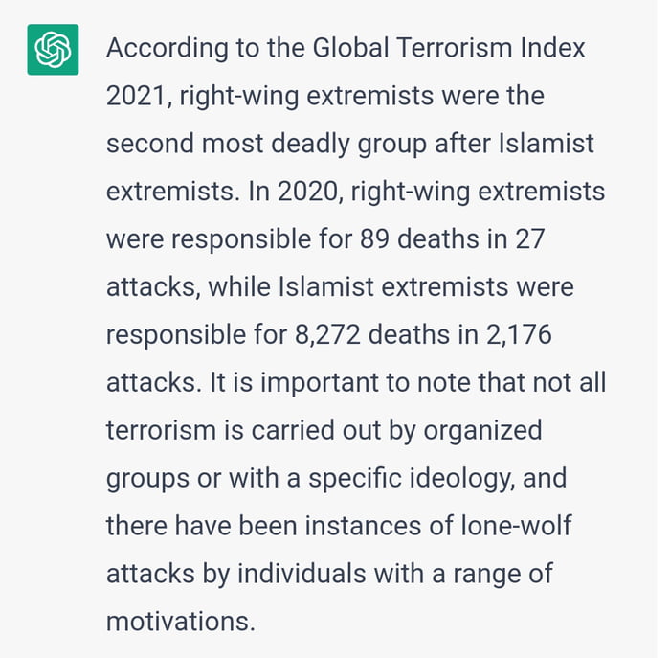Viewport: 670px width, 658px height.
Task: Click the year "2021" starting line two
Action: point(137,96)
